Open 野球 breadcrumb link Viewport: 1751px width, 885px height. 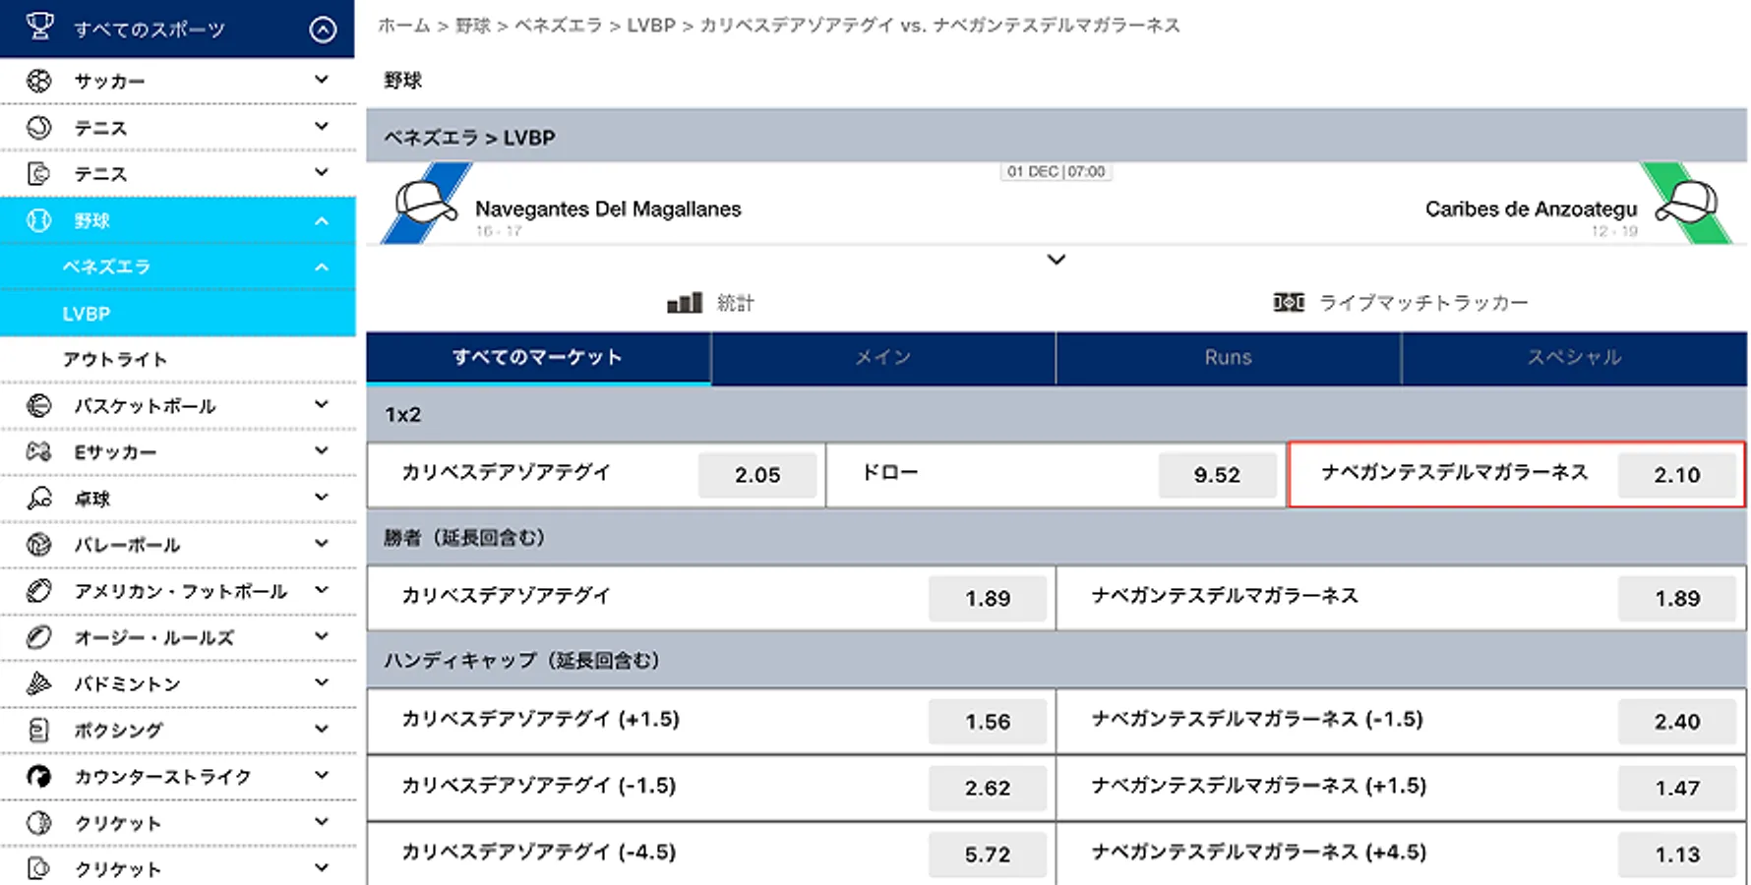coord(473,26)
